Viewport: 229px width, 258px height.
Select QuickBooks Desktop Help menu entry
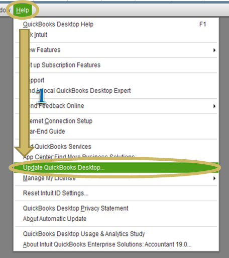pyautogui.click(x=116, y=24)
